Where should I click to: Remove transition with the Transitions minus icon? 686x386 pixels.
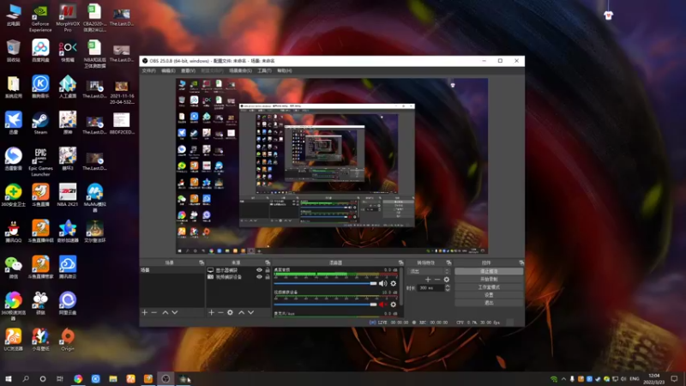(x=437, y=280)
